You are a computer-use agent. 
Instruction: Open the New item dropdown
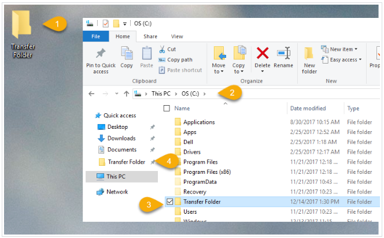click(339, 49)
